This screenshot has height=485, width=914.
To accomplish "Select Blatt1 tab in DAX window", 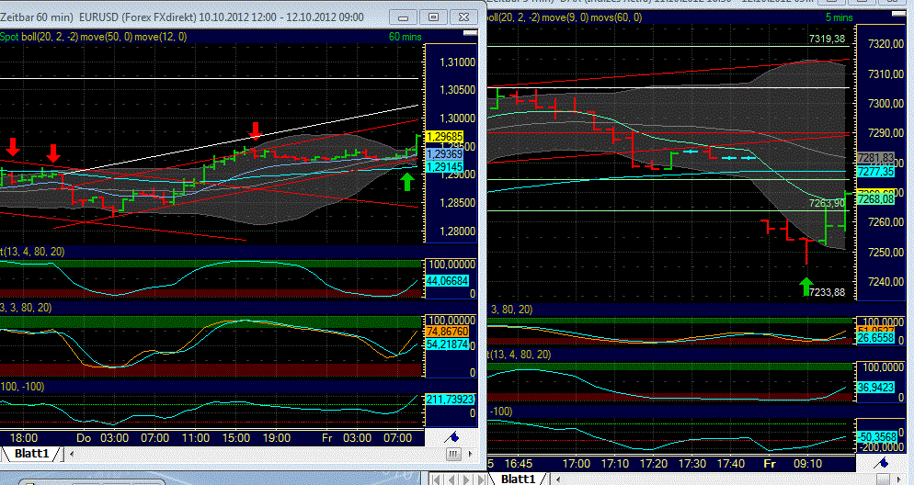I will [x=518, y=479].
